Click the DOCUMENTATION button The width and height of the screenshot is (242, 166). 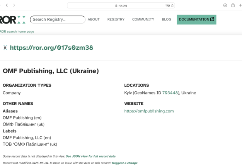pyautogui.click(x=196, y=20)
